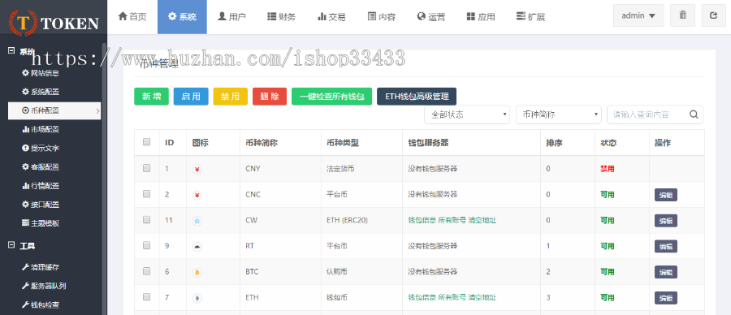The width and height of the screenshot is (731, 315).
Task: Open the 扩展 top menu
Action: [530, 17]
